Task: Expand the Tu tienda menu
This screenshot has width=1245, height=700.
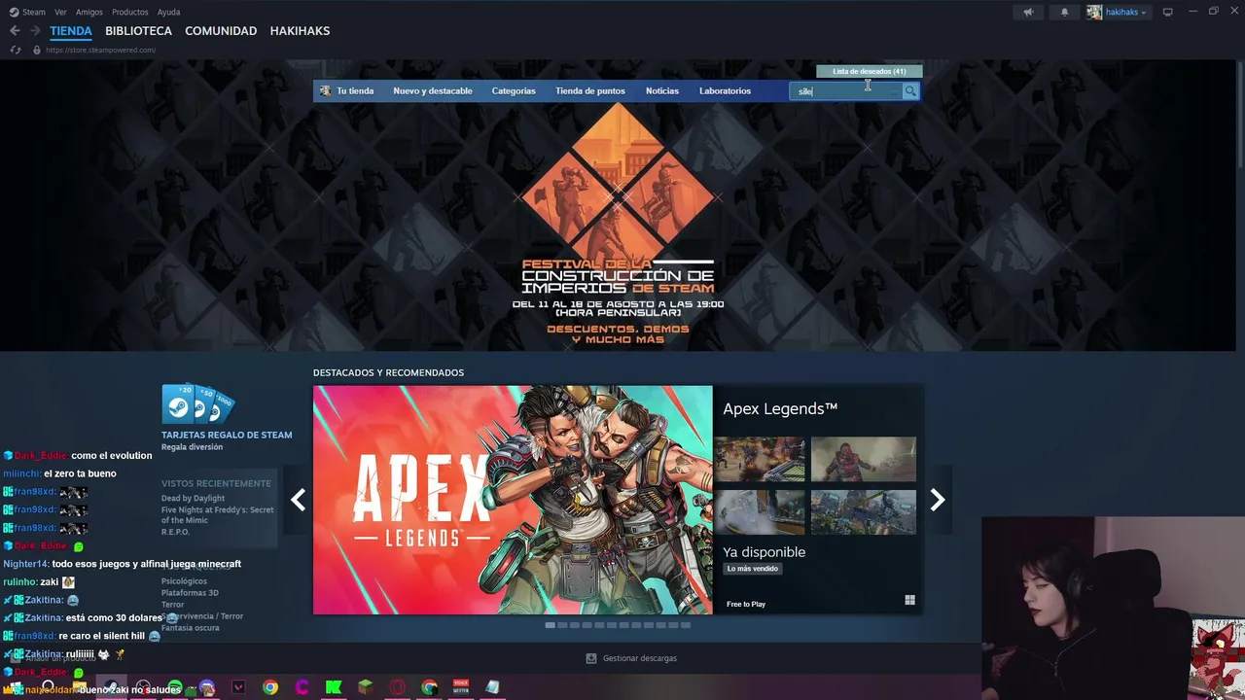Action: tap(355, 91)
